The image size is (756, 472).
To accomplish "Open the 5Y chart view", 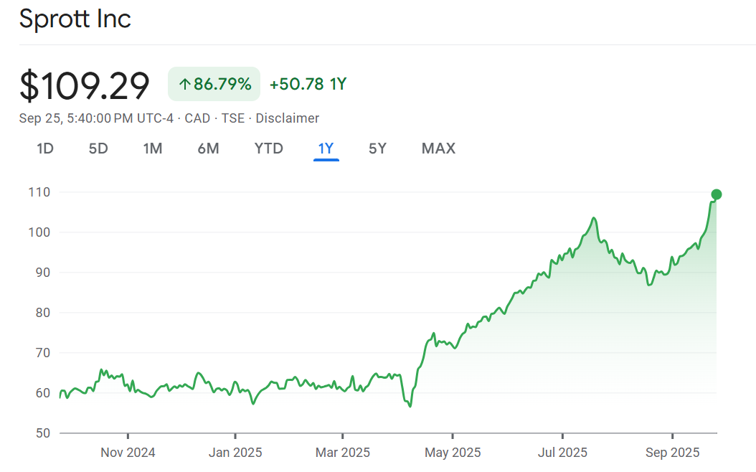I will tap(377, 148).
